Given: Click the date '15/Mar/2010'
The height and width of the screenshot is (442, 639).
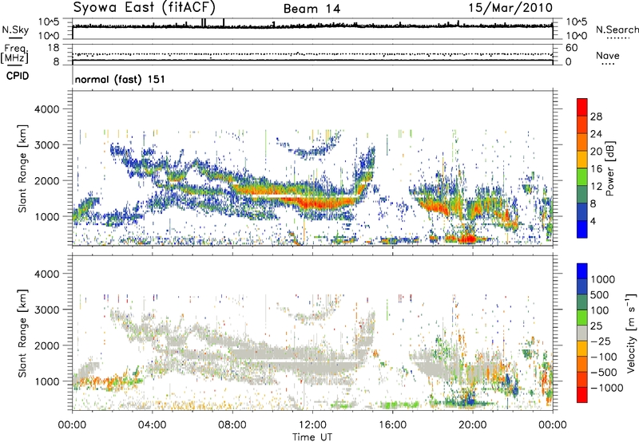Looking at the screenshot, I should pyautogui.click(x=510, y=8).
